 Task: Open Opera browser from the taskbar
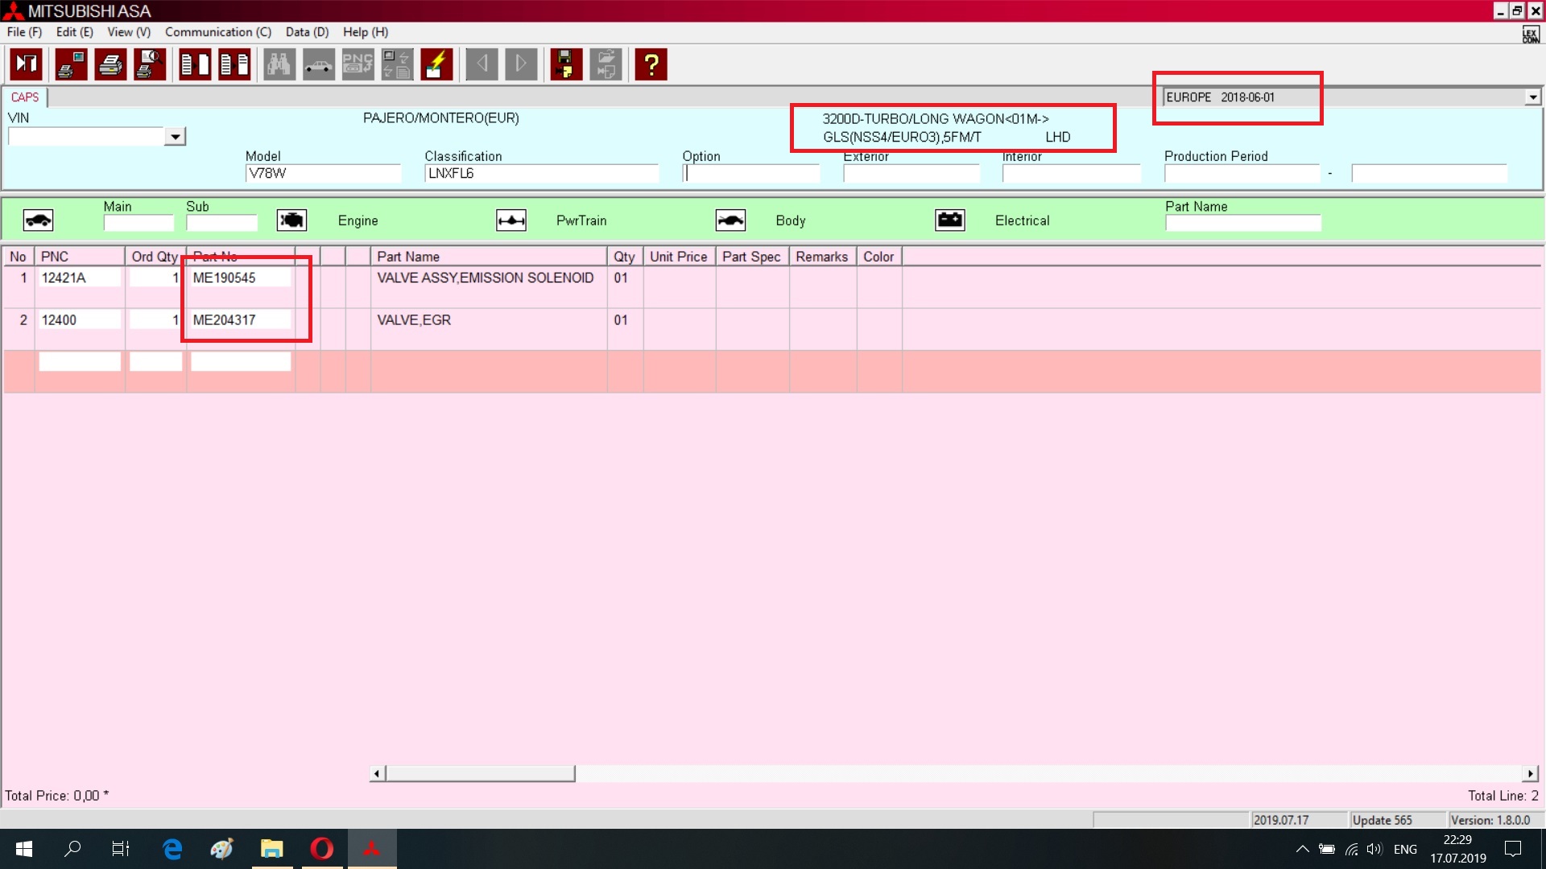tap(322, 849)
